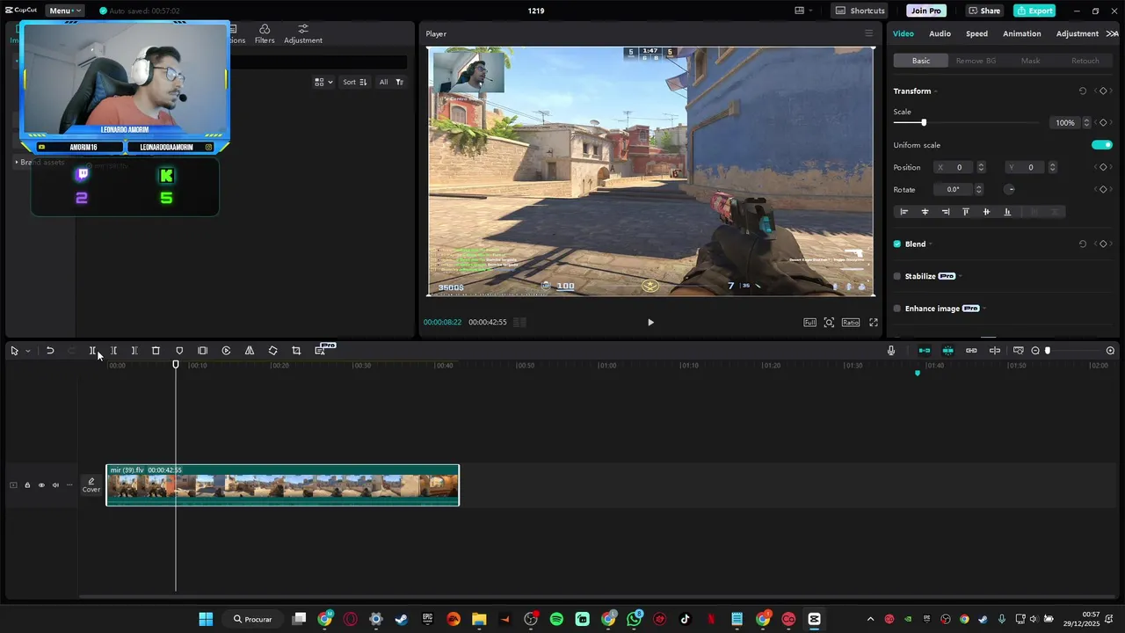Toggle auto snapping in timeline
The width and height of the screenshot is (1125, 633).
pos(947,351)
